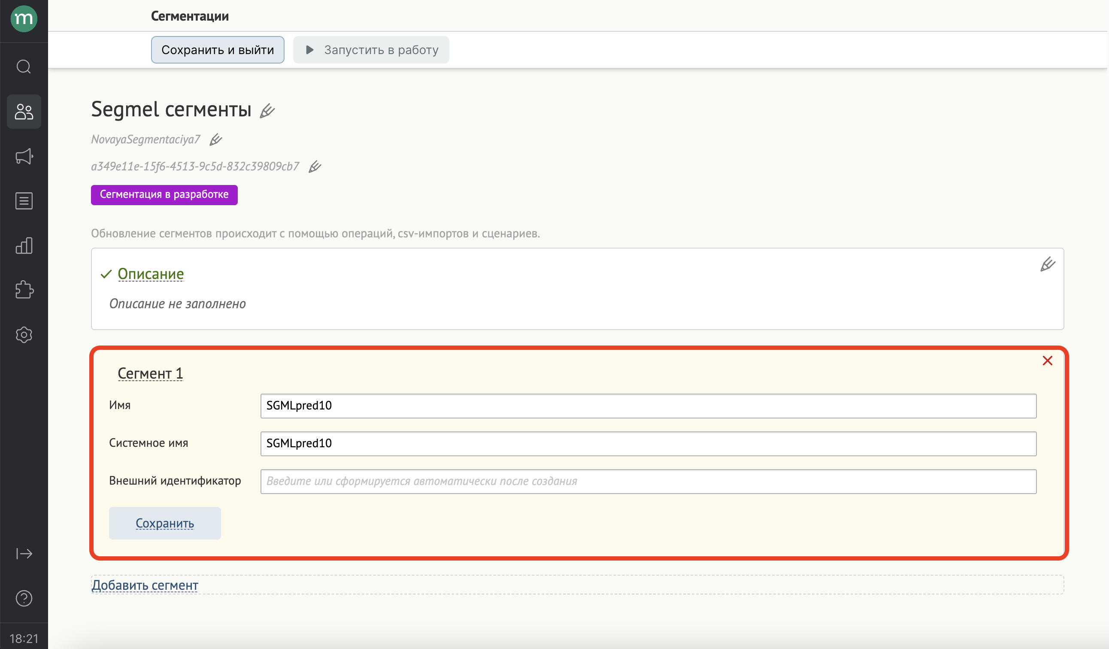The width and height of the screenshot is (1109, 649).
Task: Open the campaigns megaphone icon
Action: click(x=24, y=156)
